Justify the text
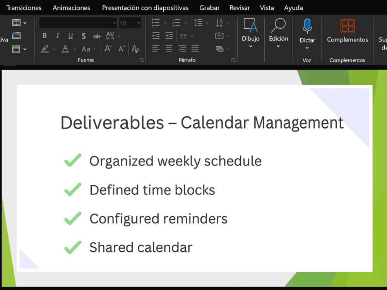The width and height of the screenshot is (387, 290). pos(195,49)
